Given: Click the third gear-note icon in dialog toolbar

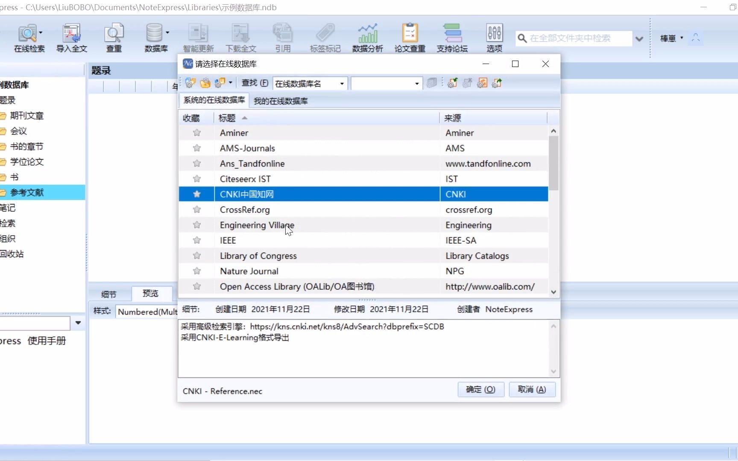Looking at the screenshot, I should click(x=220, y=83).
